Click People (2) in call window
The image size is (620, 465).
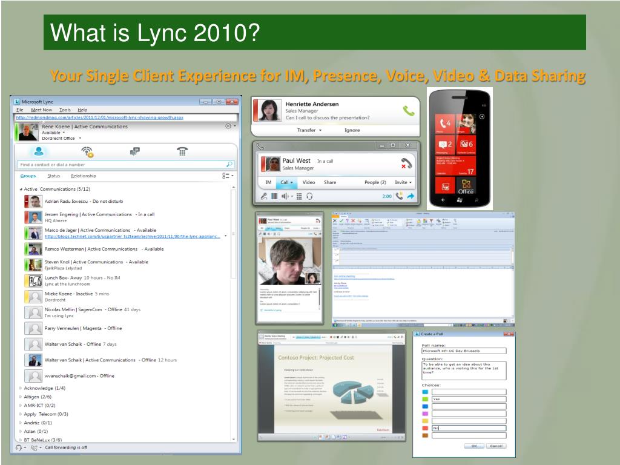375,182
